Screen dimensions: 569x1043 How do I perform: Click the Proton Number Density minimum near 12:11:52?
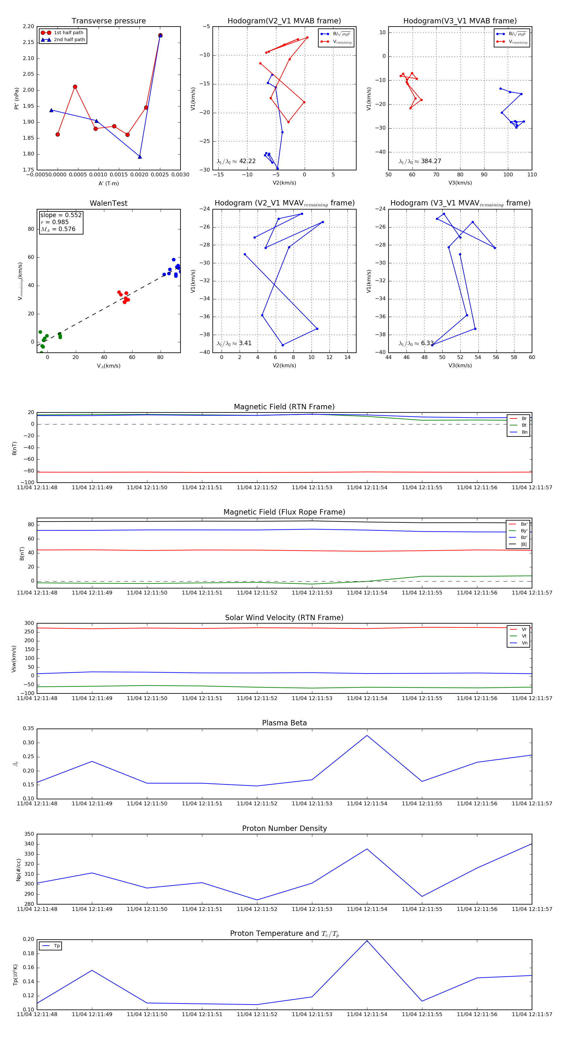[x=257, y=900]
